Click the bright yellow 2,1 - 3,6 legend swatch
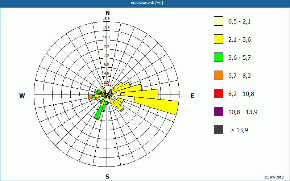Viewport: 290px width, 181px height. click(x=219, y=39)
